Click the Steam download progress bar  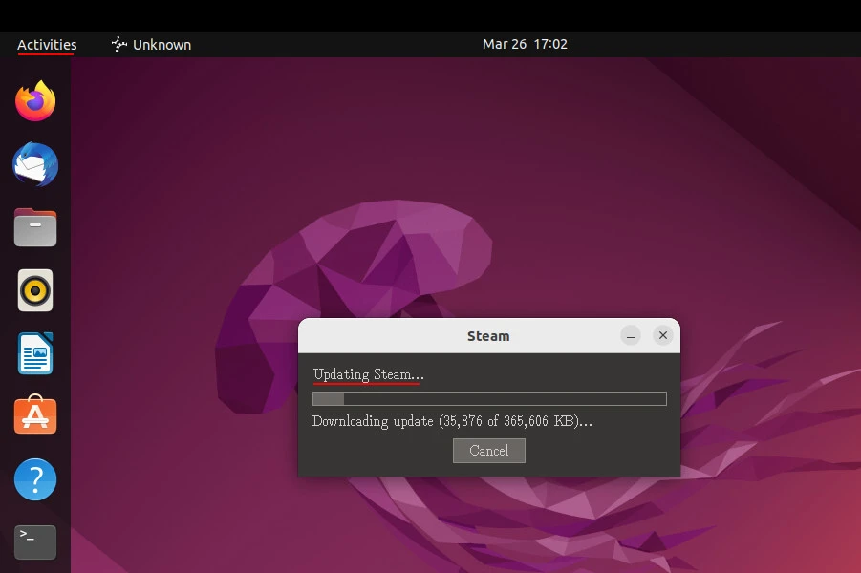point(489,398)
